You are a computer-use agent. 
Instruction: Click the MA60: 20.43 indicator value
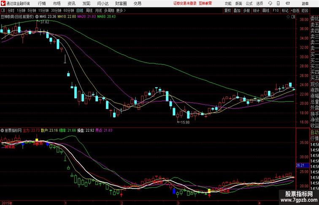click(106, 17)
